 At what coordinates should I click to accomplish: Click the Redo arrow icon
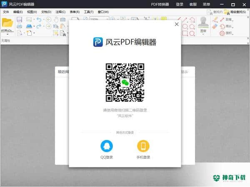coord(39,26)
